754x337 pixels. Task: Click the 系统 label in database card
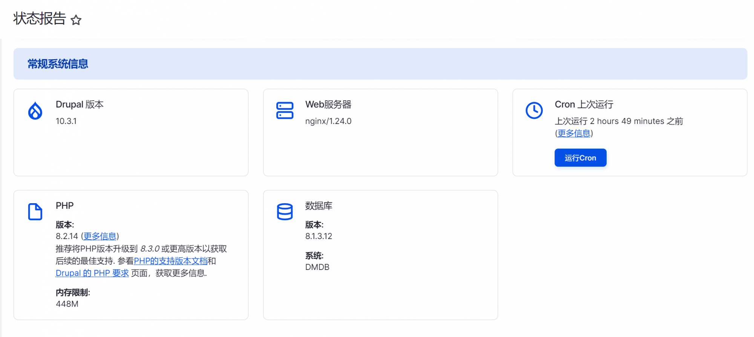[x=314, y=256]
